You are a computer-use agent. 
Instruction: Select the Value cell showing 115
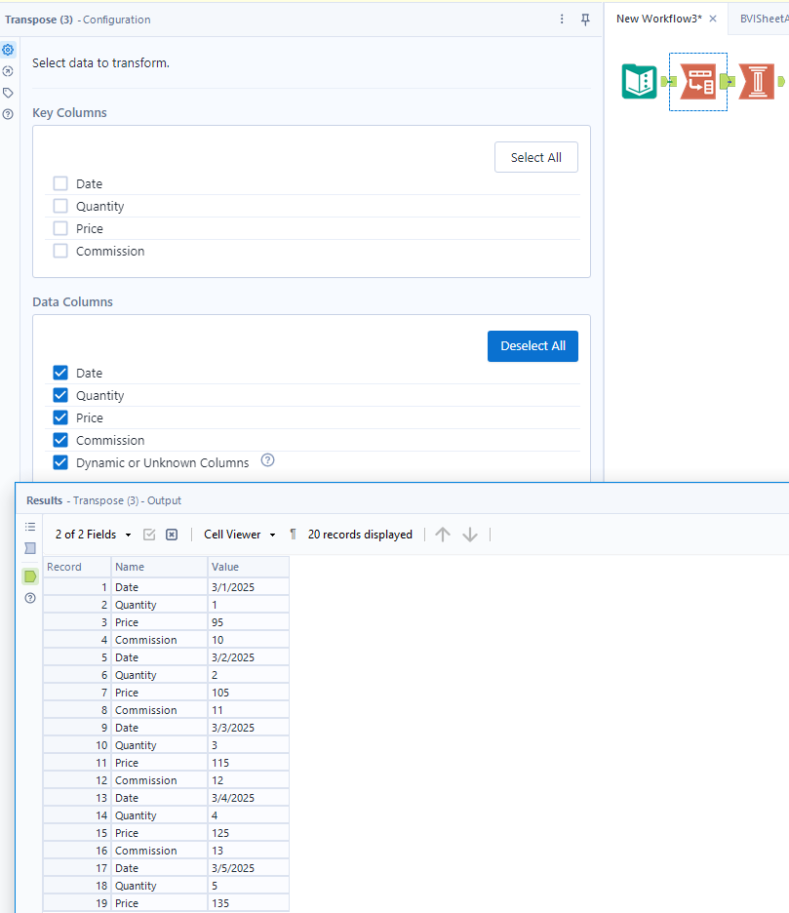(x=249, y=763)
